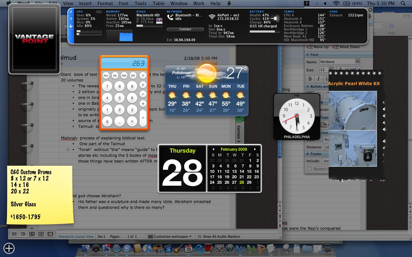Open iCal from the Dock

[189, 248]
